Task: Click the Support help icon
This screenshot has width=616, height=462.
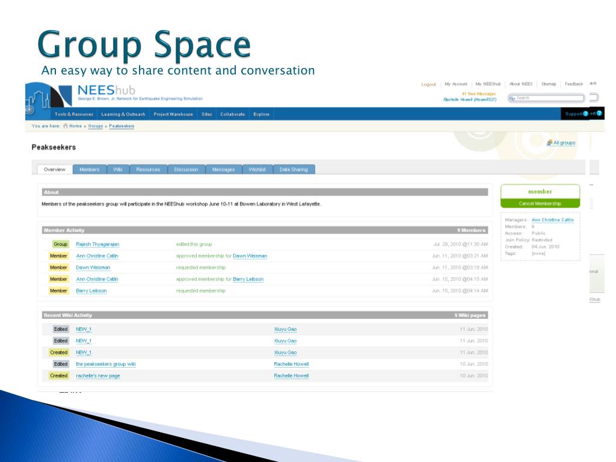Action: coord(585,114)
